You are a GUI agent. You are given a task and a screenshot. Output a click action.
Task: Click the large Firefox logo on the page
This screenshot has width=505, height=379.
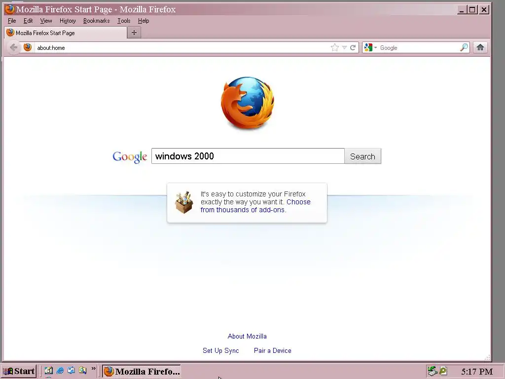click(x=248, y=103)
